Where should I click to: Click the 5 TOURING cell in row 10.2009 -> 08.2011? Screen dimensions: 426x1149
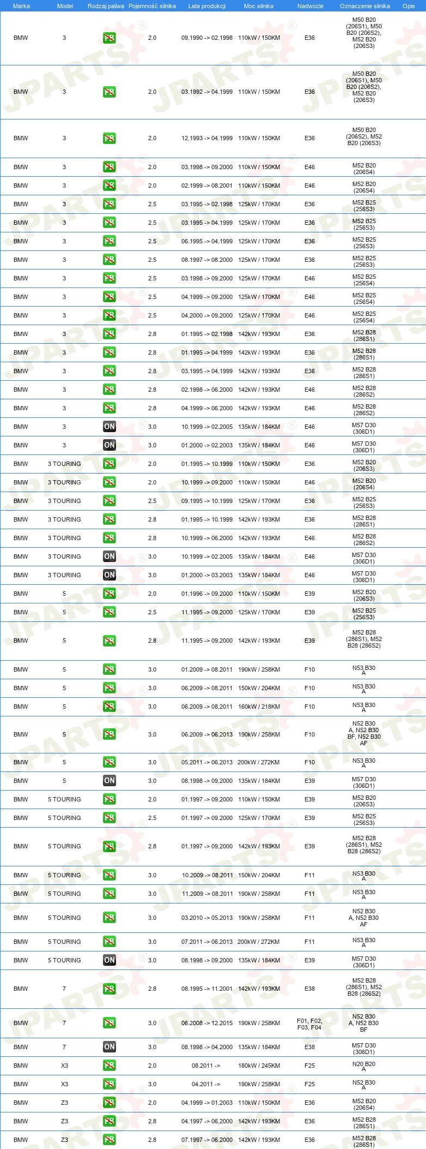point(64,876)
